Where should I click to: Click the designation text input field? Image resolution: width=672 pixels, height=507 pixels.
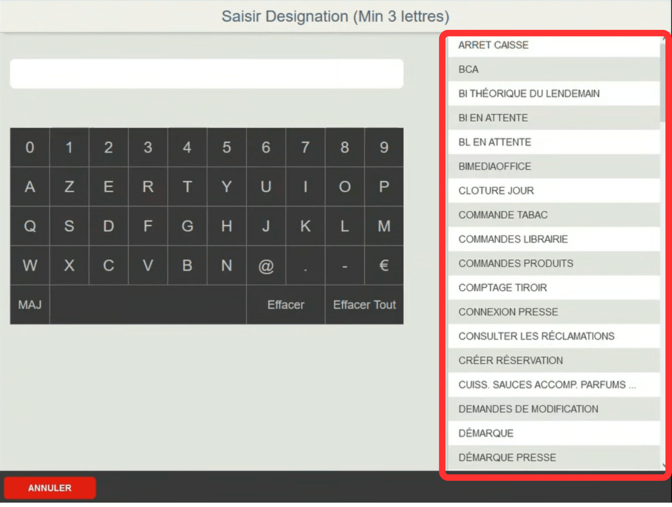(x=207, y=74)
